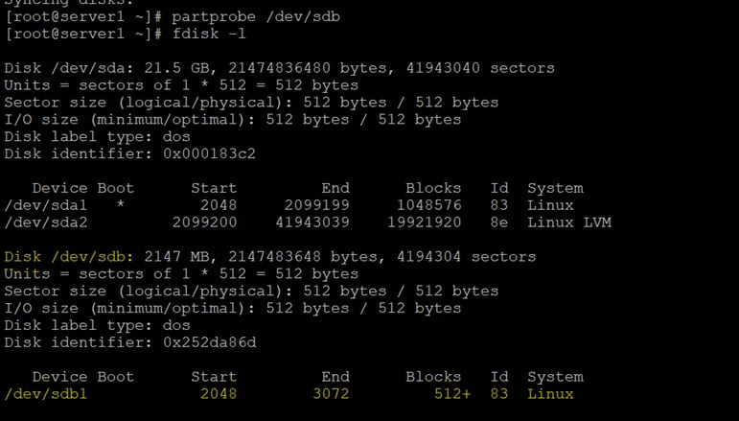Click the boot asterisk in sda1 row
Image resolution: width=739 pixels, height=421 pixels.
pos(120,205)
